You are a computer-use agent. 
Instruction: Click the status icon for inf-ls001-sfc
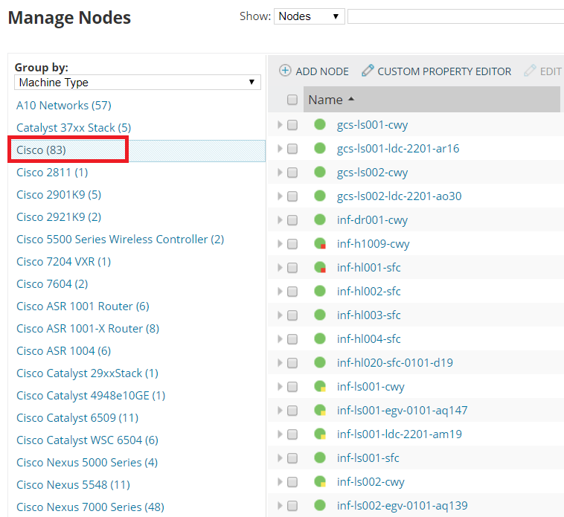click(x=320, y=457)
